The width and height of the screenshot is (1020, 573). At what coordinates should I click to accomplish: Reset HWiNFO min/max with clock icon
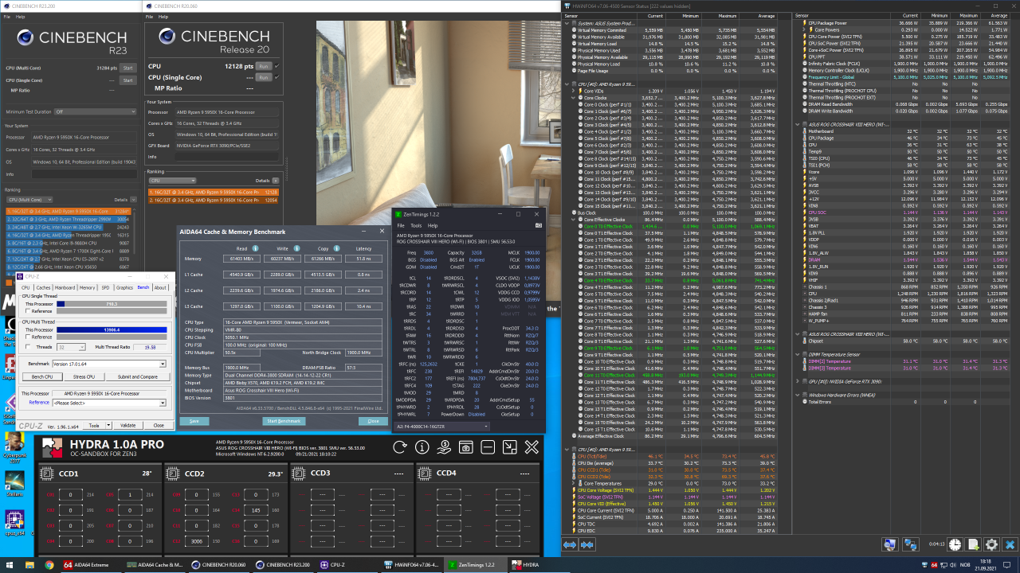tap(955, 544)
